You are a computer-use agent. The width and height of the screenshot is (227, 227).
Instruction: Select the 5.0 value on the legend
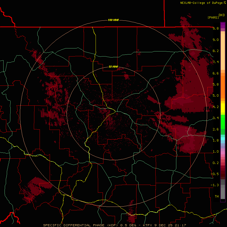216,96
